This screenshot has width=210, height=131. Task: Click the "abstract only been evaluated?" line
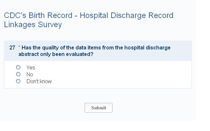(56, 54)
